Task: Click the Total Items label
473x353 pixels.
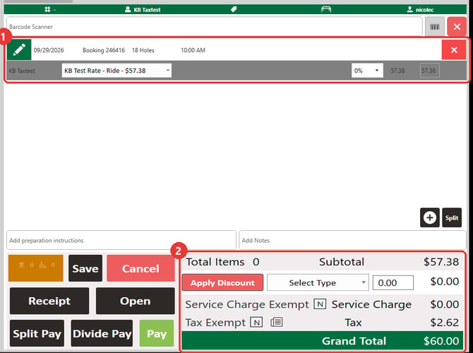Action: coord(215,262)
